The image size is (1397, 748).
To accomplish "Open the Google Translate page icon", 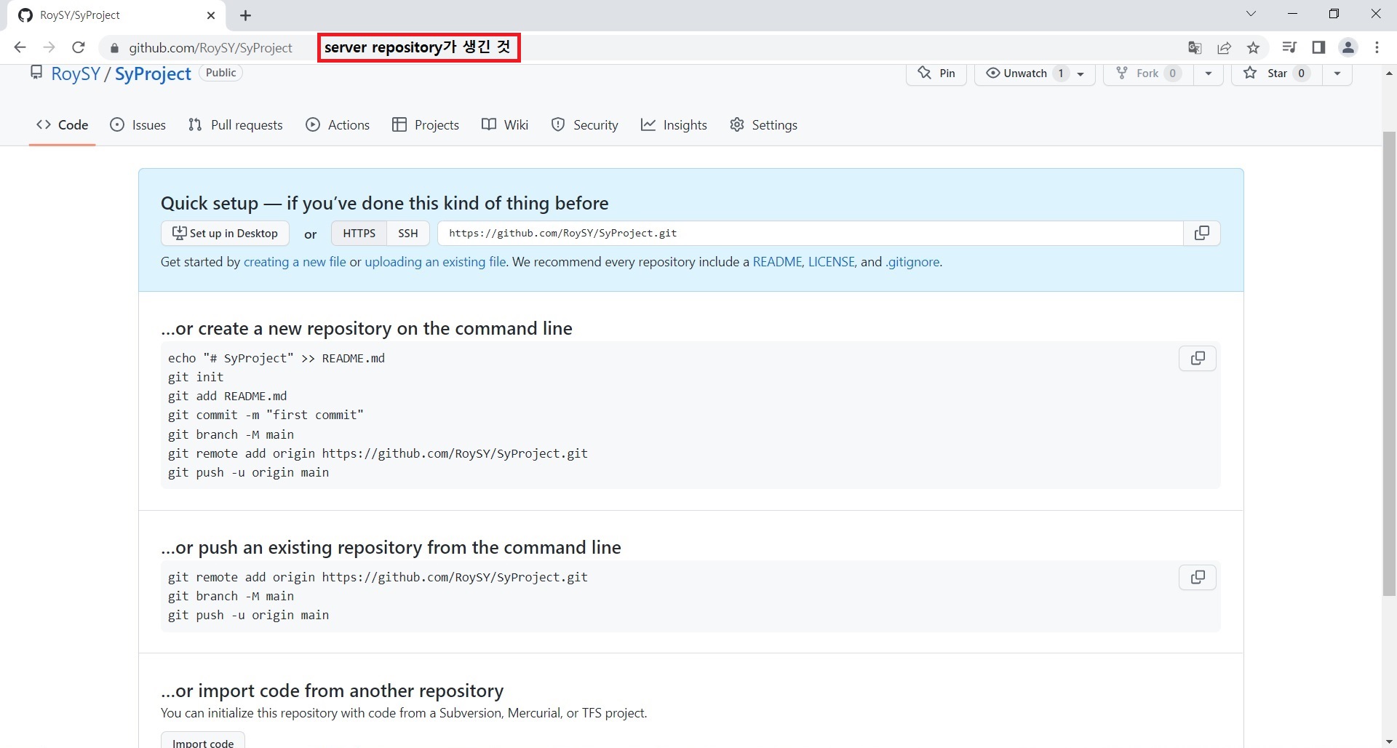I will [1195, 48].
